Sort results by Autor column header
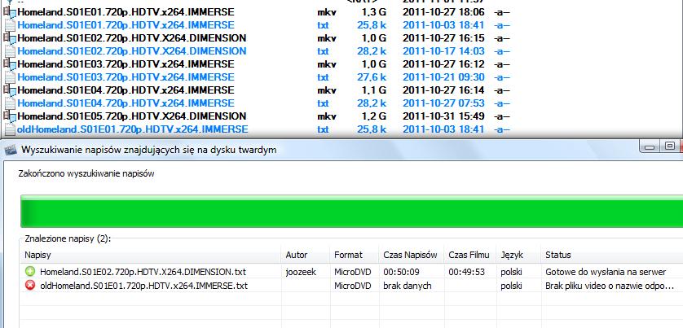683x328 pixels. coord(305,255)
